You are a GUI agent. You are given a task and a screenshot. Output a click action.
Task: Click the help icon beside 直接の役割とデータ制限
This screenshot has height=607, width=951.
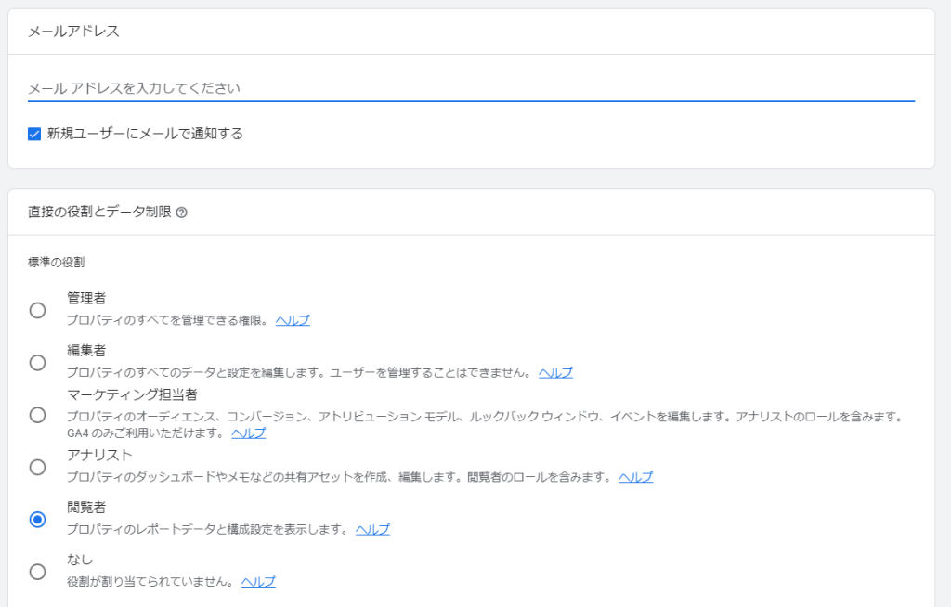(181, 213)
